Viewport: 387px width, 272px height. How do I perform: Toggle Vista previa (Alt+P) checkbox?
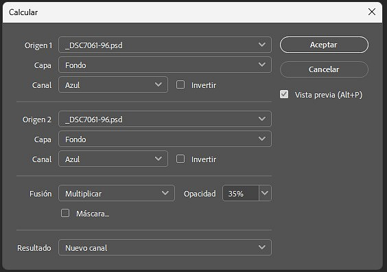pyautogui.click(x=284, y=94)
